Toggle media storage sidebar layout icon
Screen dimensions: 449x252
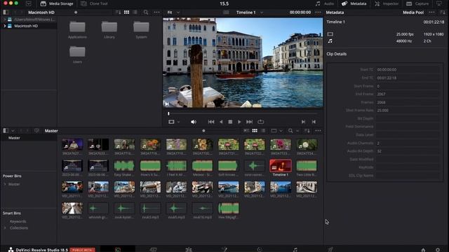click(6, 13)
